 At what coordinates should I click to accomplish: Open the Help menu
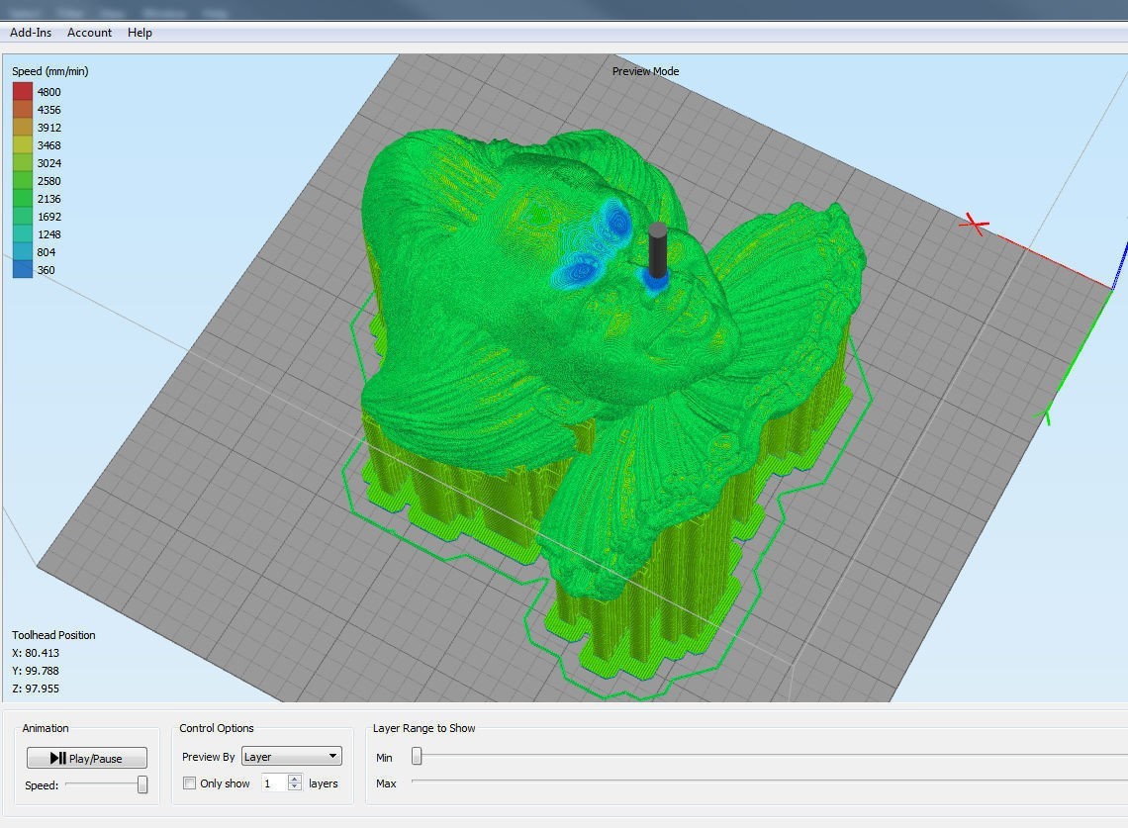click(140, 33)
